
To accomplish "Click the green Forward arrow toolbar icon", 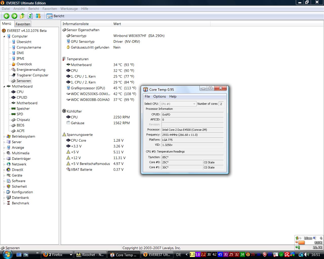I will (x=14, y=16).
